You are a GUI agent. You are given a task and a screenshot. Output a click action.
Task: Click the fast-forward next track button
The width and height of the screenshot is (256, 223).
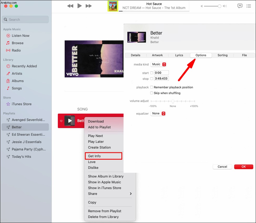89,6
